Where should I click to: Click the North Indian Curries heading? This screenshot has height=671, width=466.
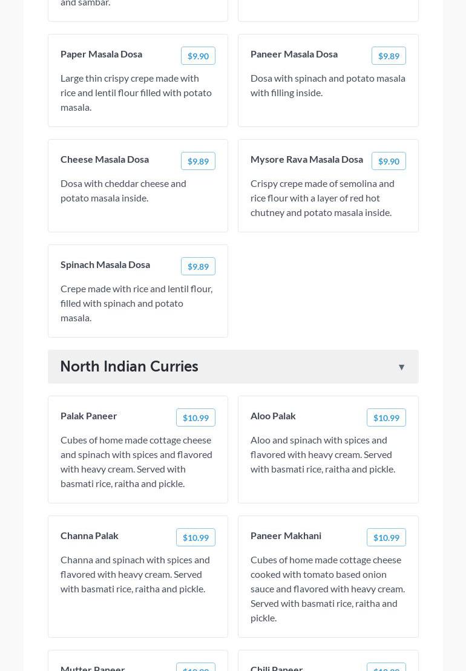point(130,367)
